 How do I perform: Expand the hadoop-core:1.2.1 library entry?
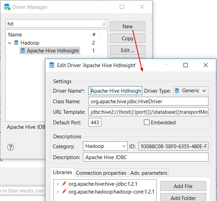[x=57, y=192]
